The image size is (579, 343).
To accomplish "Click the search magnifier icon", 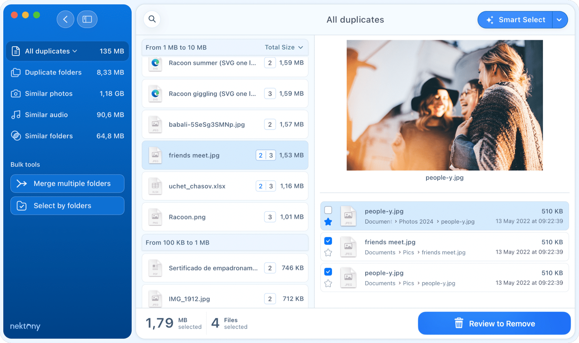I will pyautogui.click(x=152, y=19).
